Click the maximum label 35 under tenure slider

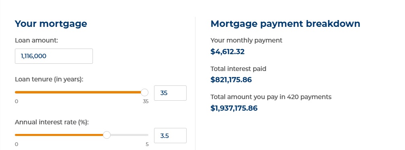146,101
